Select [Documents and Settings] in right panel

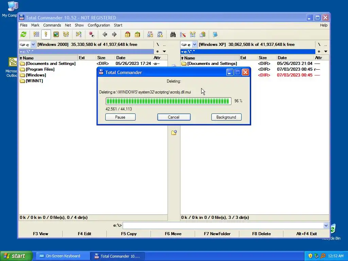(212, 64)
